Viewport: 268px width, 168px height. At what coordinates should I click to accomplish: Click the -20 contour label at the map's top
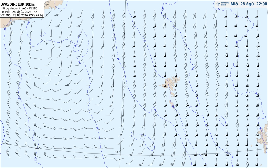coord(163,9)
